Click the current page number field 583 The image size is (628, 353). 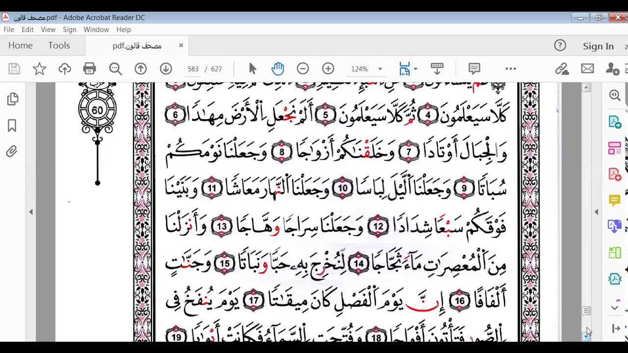(193, 69)
